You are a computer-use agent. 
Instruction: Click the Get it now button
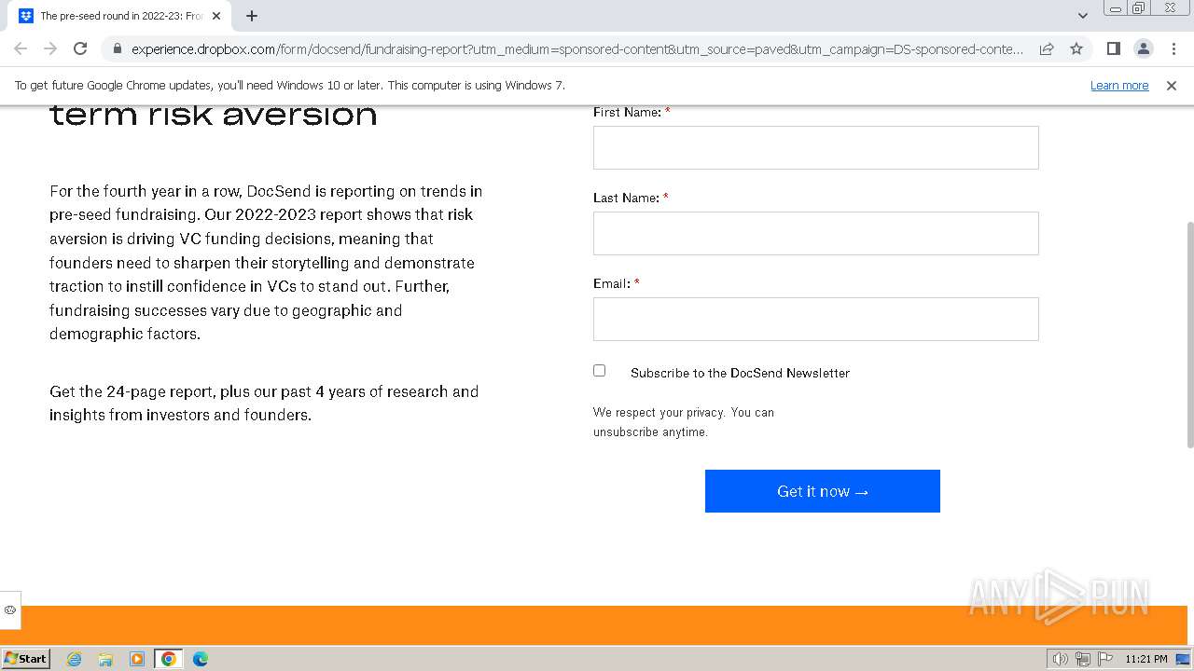pyautogui.click(x=823, y=491)
